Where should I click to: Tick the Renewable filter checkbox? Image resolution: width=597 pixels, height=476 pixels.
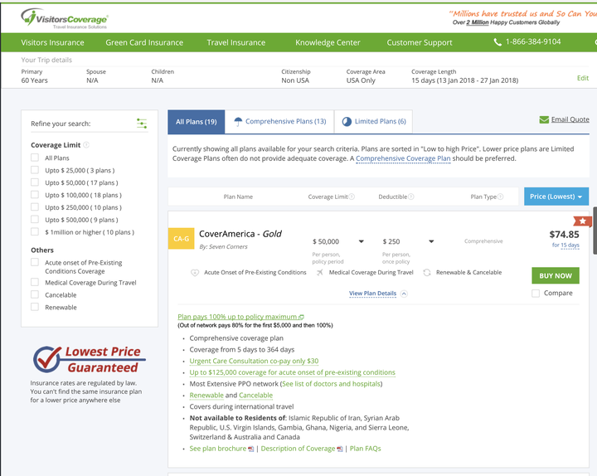(35, 307)
